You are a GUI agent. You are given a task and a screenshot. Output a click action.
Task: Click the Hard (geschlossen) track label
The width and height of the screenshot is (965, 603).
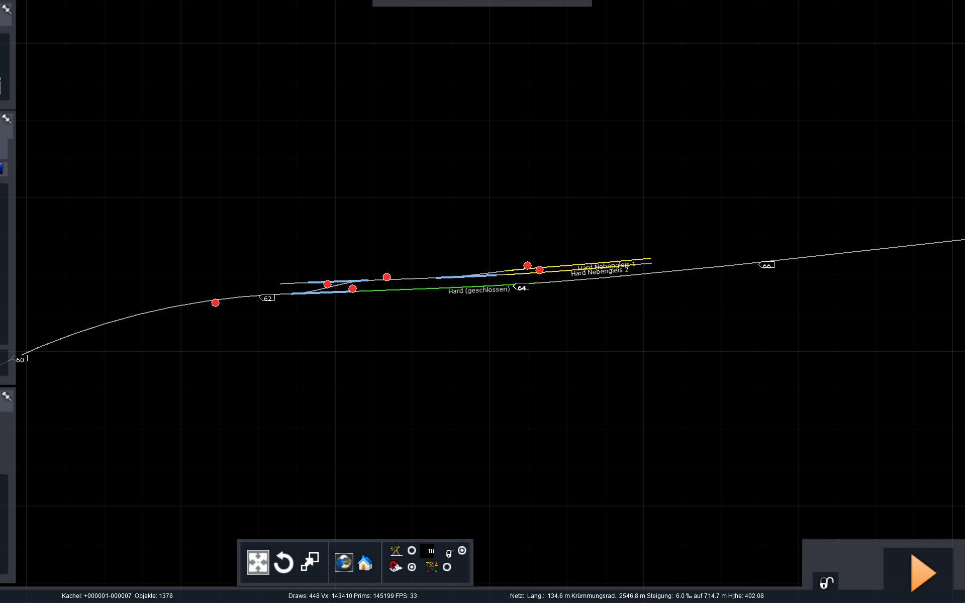[478, 290]
